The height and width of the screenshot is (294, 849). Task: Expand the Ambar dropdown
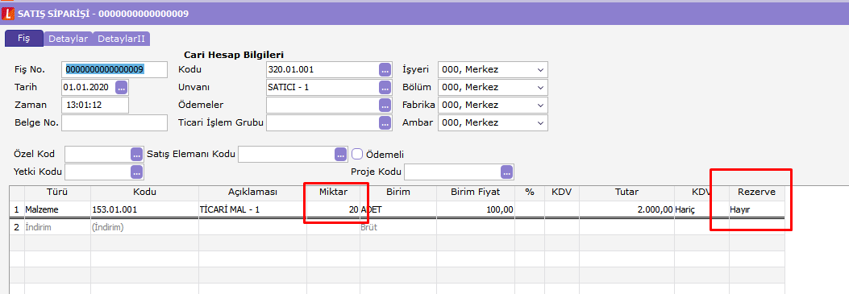tap(540, 122)
